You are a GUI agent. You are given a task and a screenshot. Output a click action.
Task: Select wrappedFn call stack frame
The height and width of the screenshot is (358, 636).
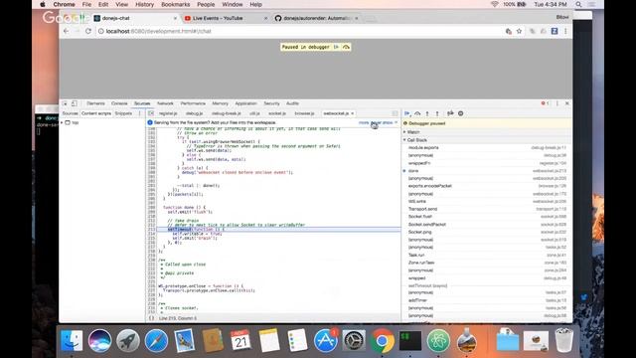(x=487, y=163)
